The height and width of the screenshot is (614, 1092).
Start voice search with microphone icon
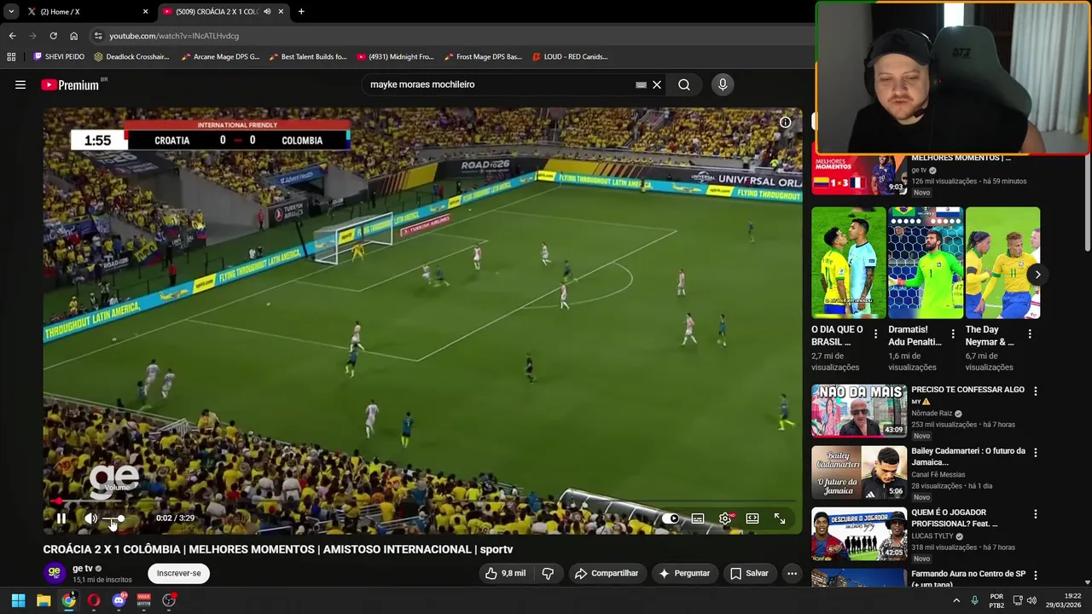(723, 84)
